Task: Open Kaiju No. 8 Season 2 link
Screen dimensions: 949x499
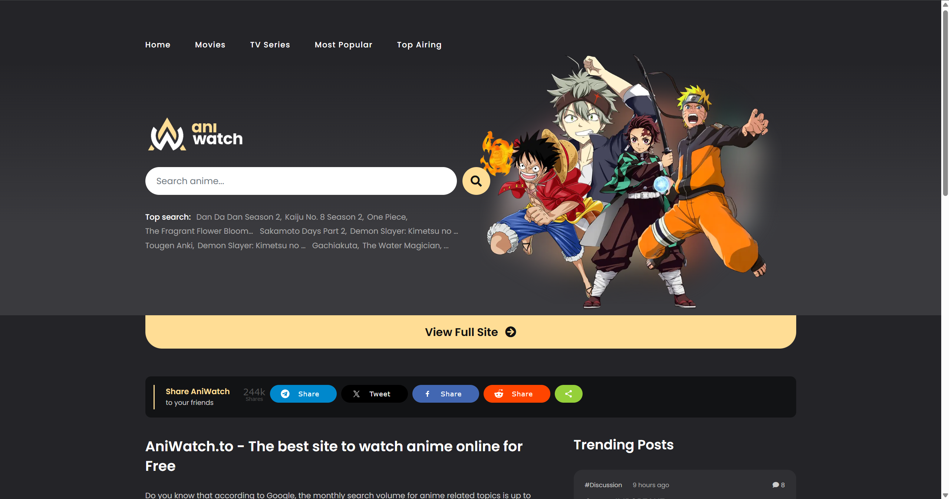Action: tap(324, 217)
